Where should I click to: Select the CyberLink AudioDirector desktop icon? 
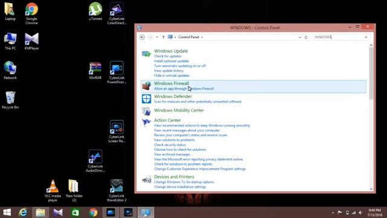pyautogui.click(x=96, y=161)
